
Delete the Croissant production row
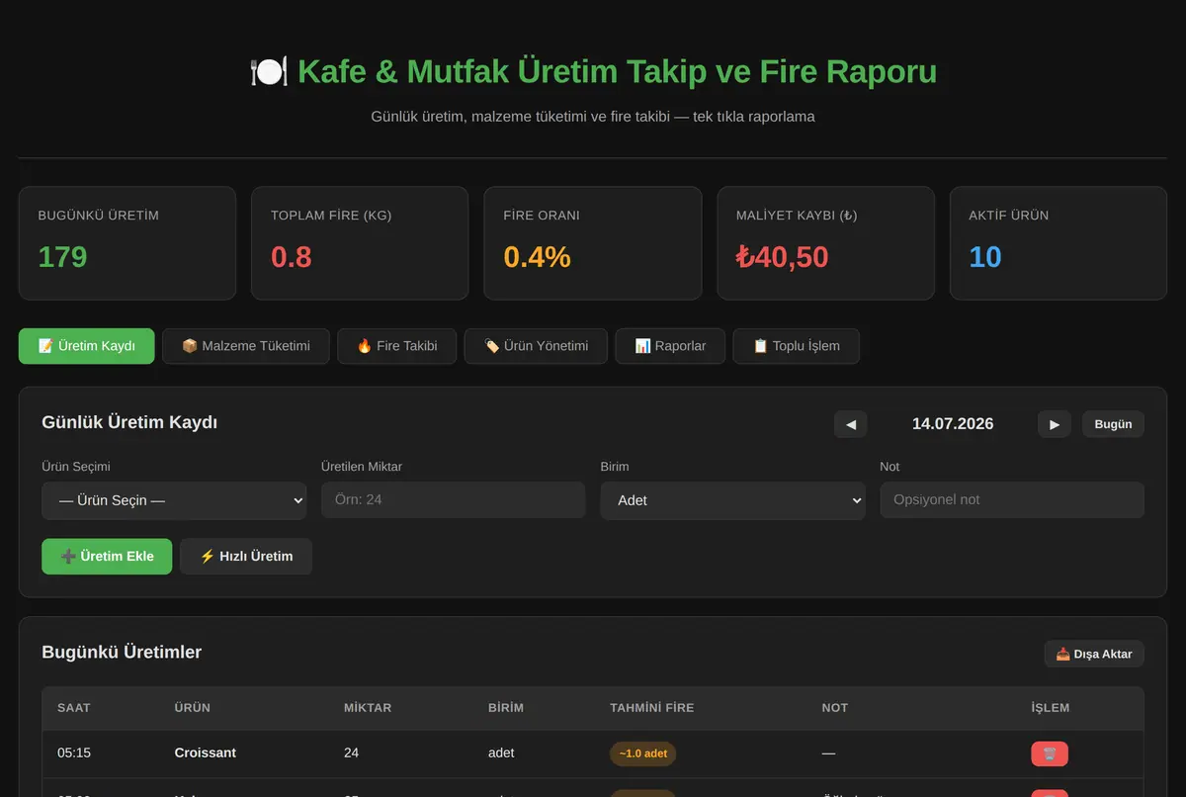pyautogui.click(x=1050, y=753)
